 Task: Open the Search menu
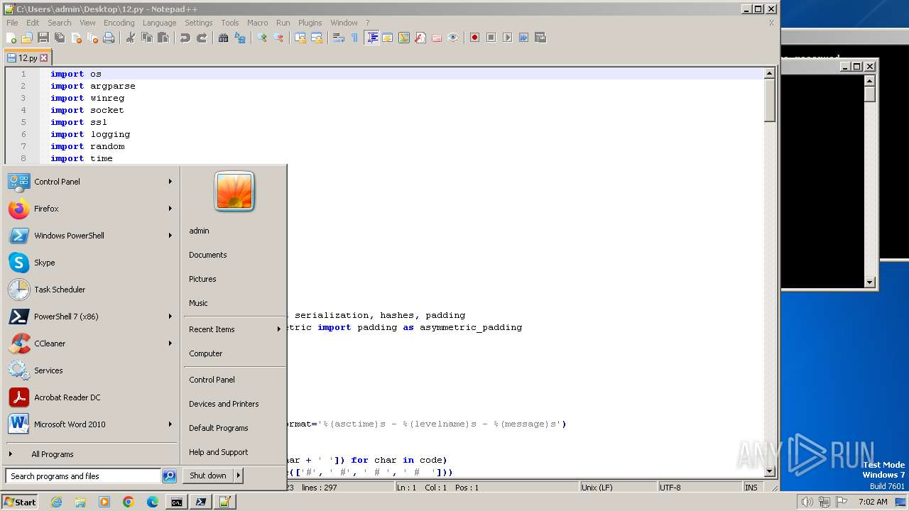pyautogui.click(x=60, y=23)
